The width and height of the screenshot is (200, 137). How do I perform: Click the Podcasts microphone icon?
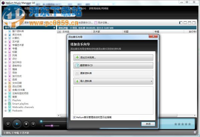10,111
